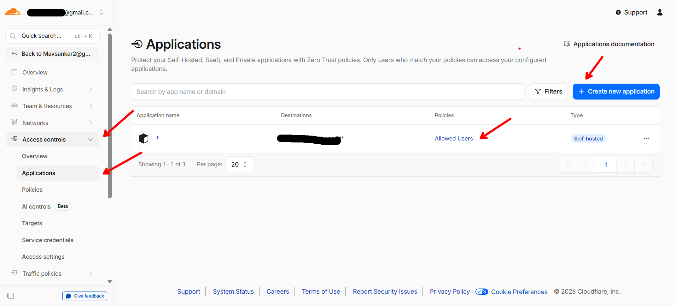Go to next page arrow

(x=625, y=165)
